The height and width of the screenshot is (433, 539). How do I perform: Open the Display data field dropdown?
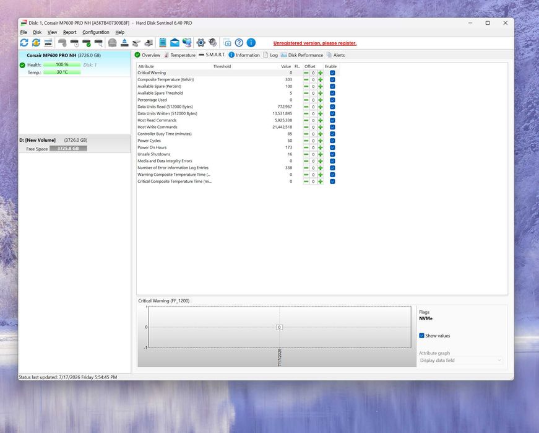tap(460, 361)
